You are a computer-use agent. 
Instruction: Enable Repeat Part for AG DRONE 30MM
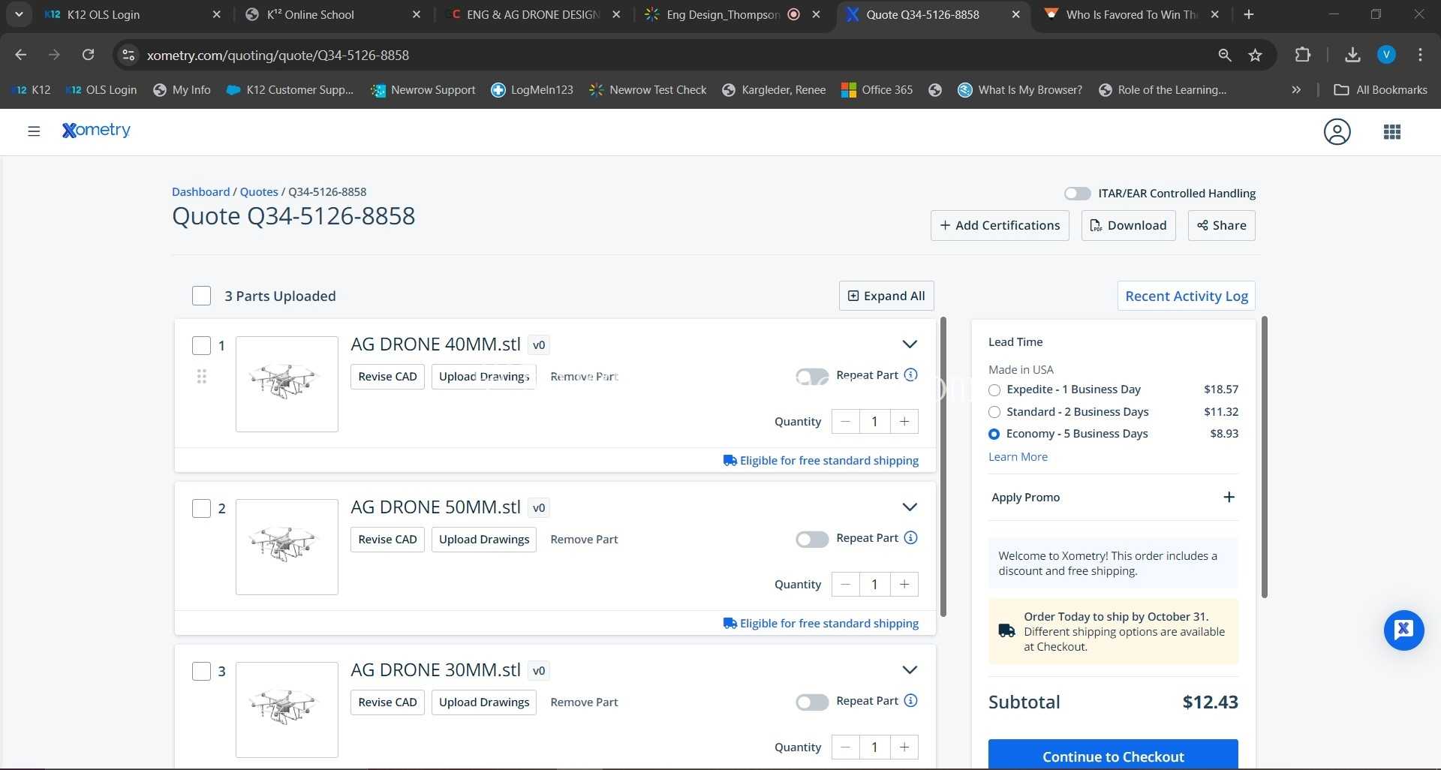click(x=812, y=702)
